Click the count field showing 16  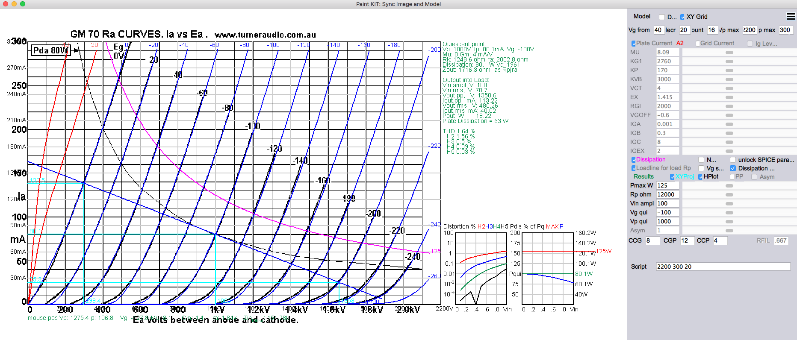point(712,30)
